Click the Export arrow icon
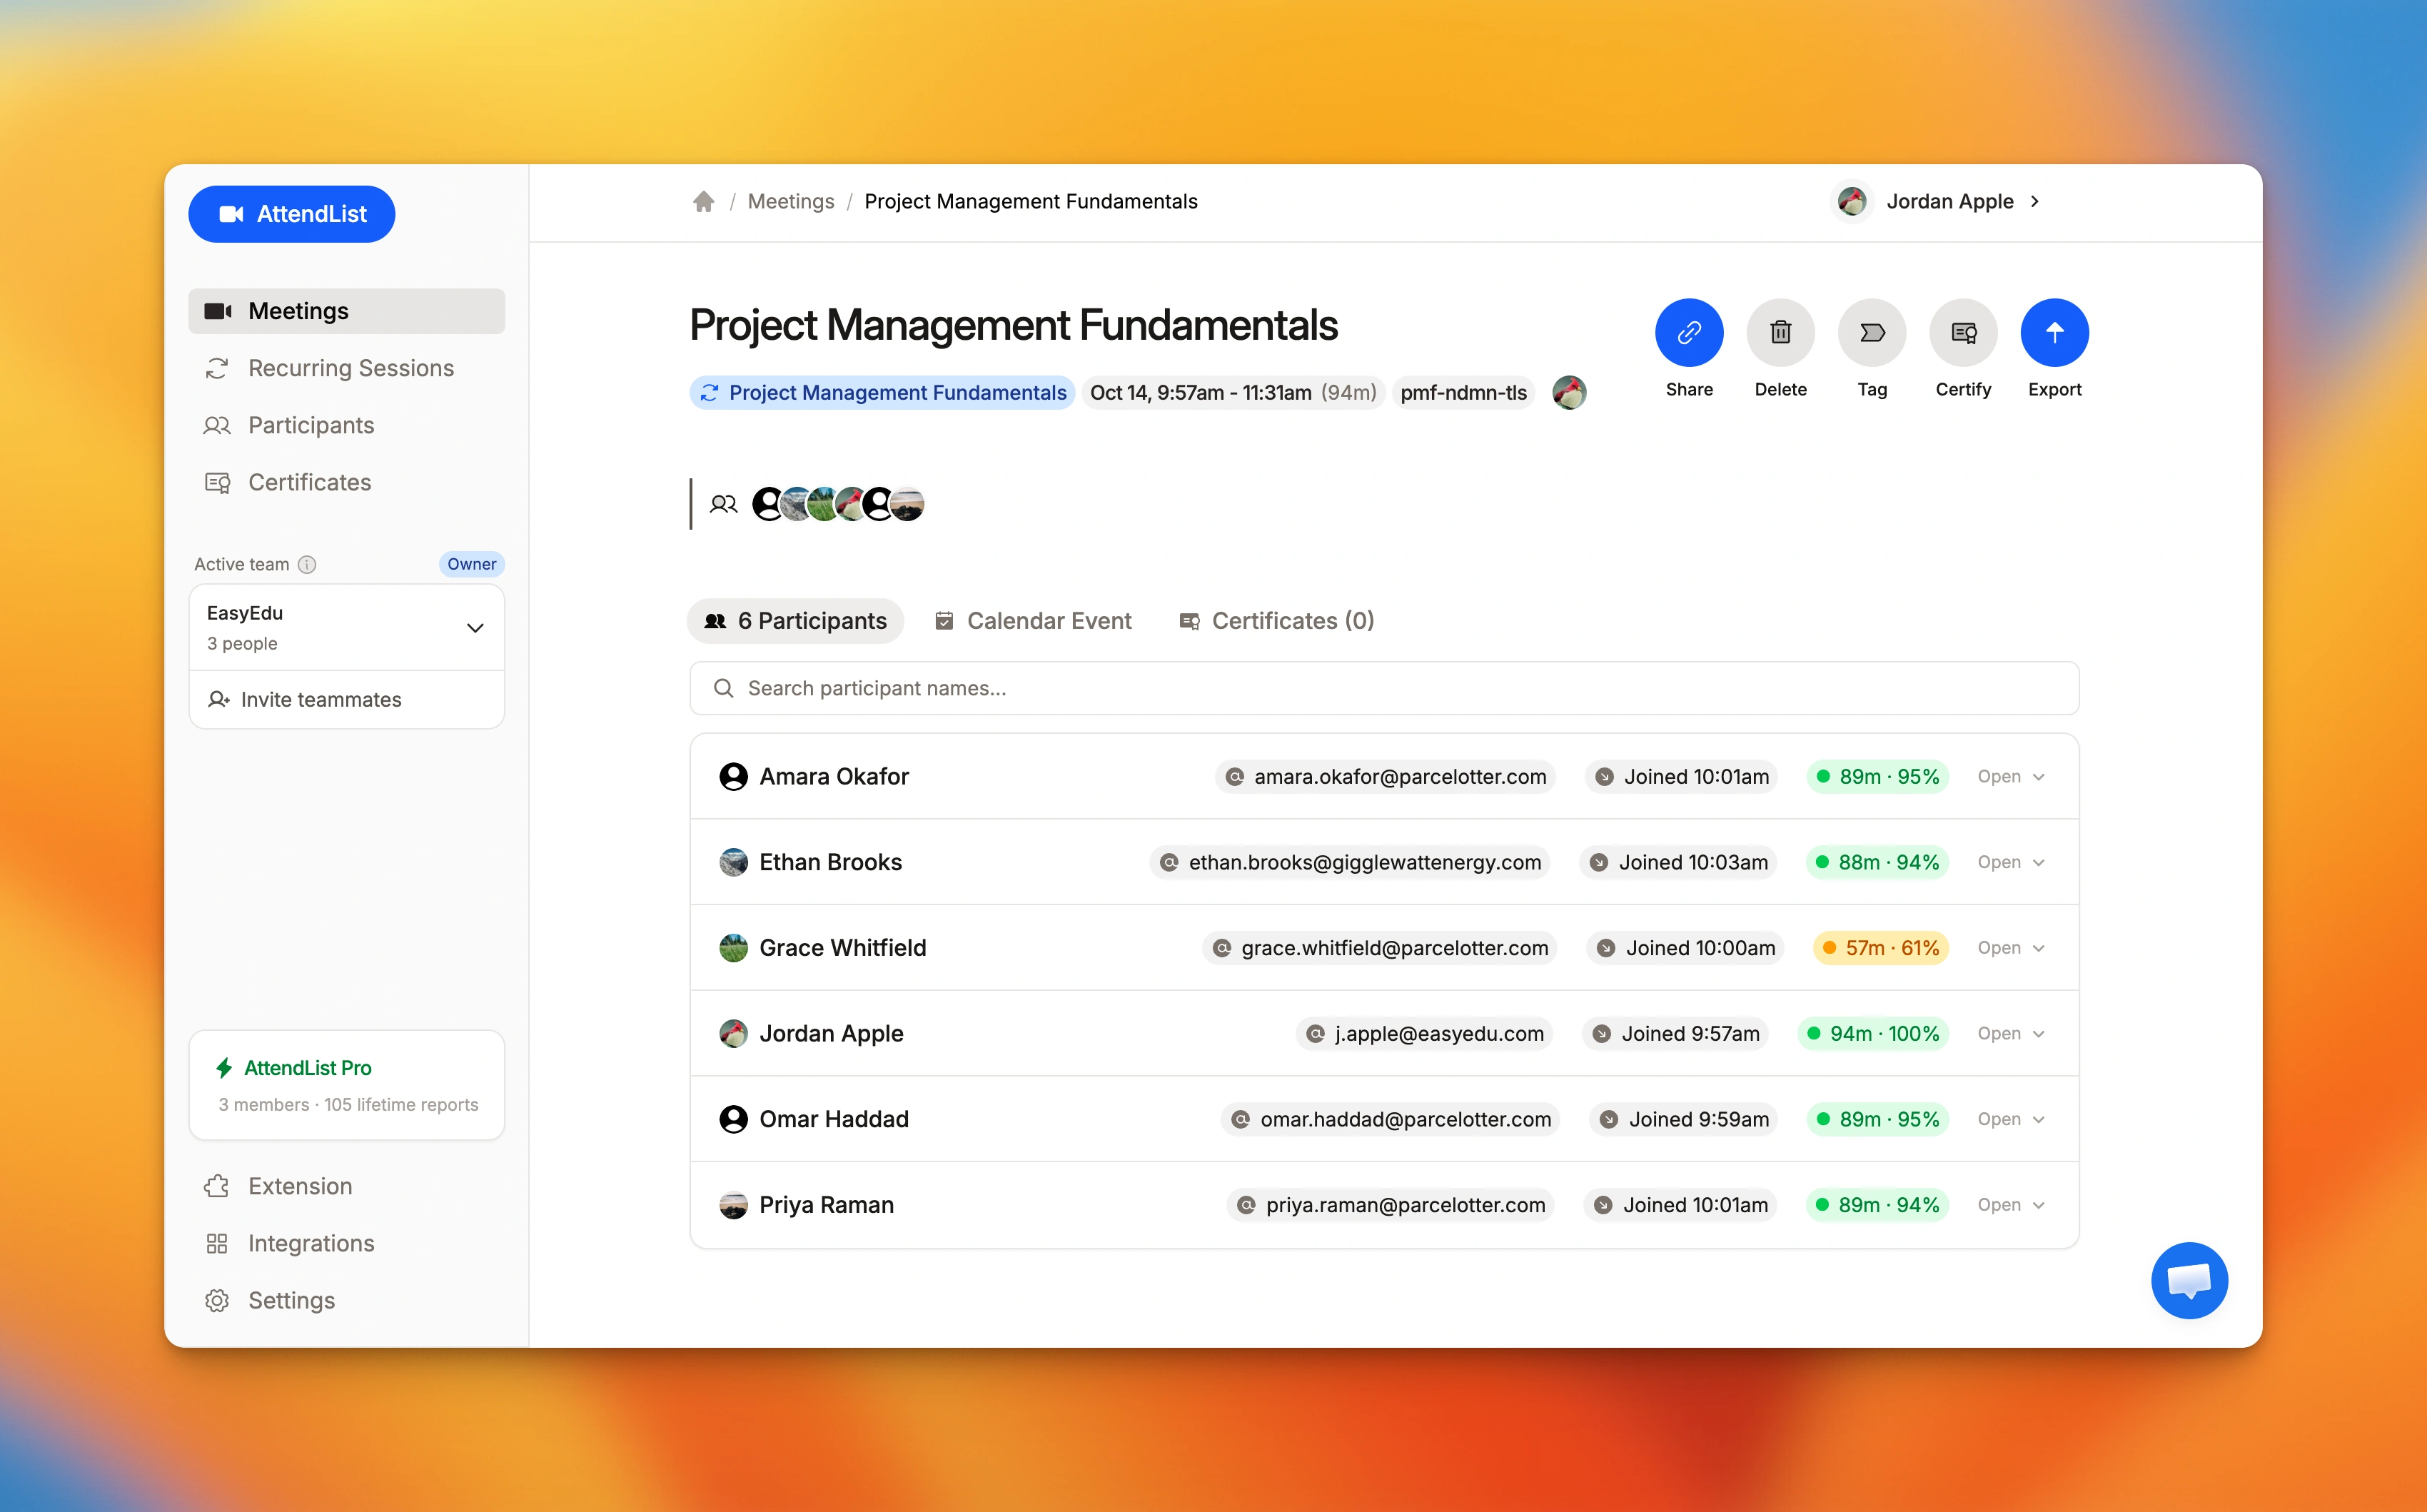 [2054, 332]
